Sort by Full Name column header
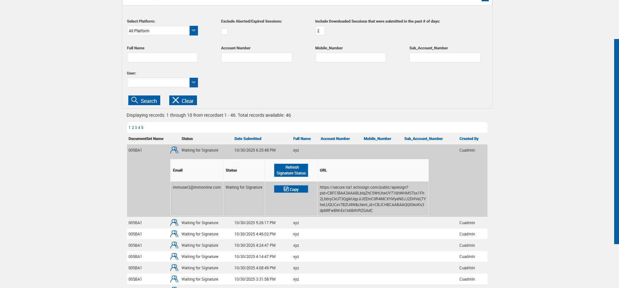The width and height of the screenshot is (619, 288). [x=302, y=139]
